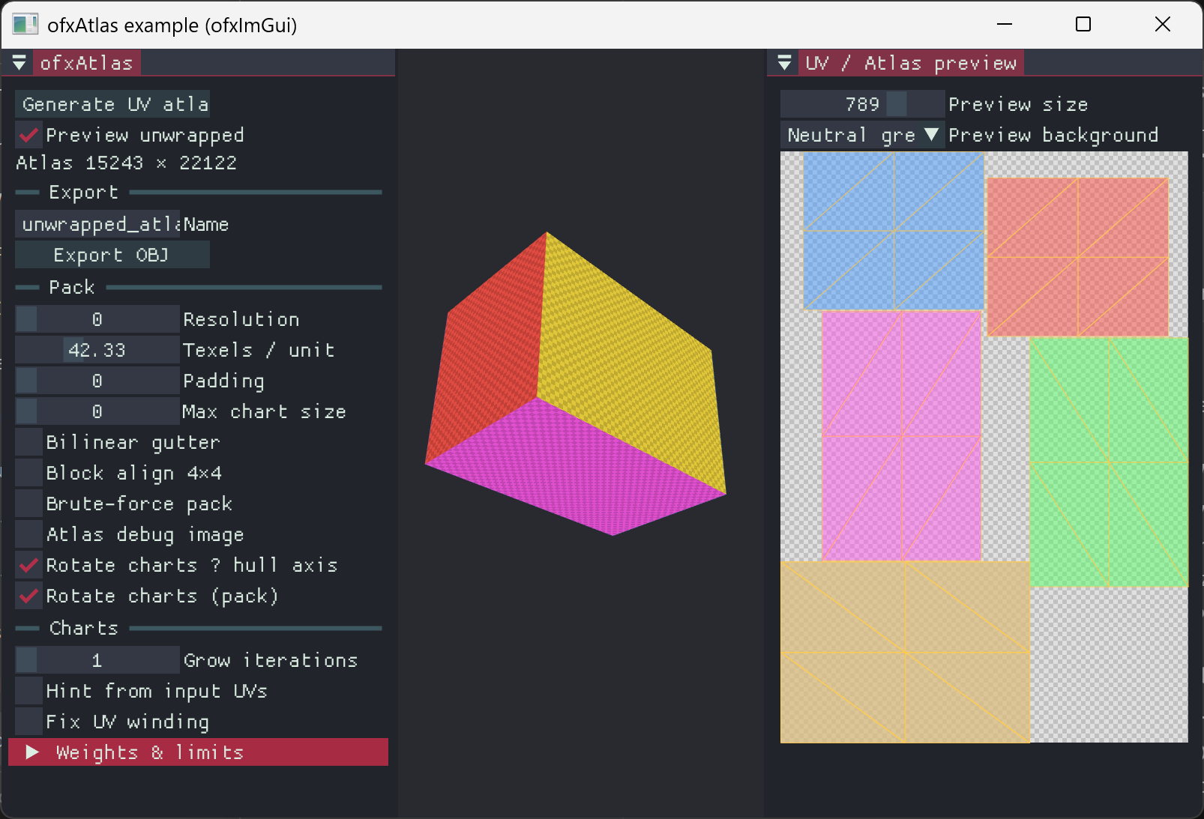This screenshot has height=819, width=1204.
Task: Enable Block align 4x4 checkbox
Action: [x=28, y=473]
